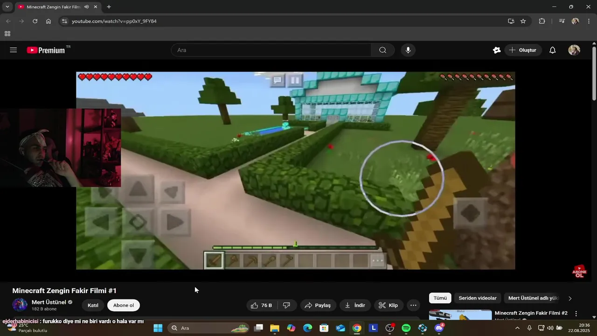
Task: Expand chips row with right chevron
Action: pyautogui.click(x=569, y=298)
